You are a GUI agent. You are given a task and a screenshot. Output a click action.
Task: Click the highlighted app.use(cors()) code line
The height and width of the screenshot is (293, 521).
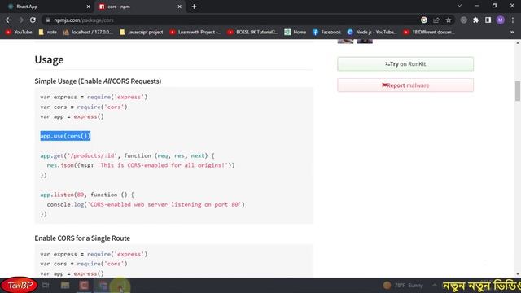[65, 136]
